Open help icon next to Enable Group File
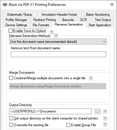The image size is (117, 130). click(105, 125)
